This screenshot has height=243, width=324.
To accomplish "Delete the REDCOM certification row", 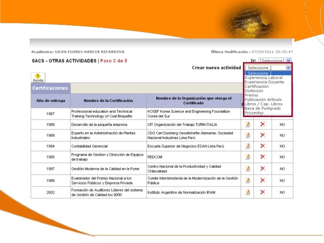I will 263,157.
